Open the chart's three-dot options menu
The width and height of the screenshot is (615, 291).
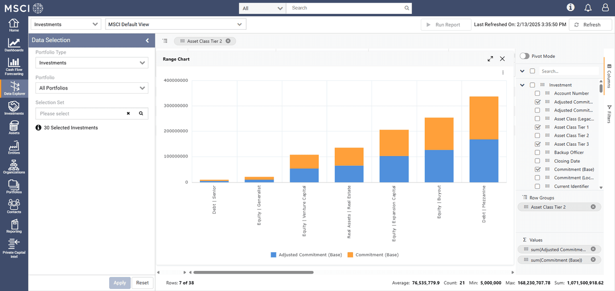[x=503, y=73]
